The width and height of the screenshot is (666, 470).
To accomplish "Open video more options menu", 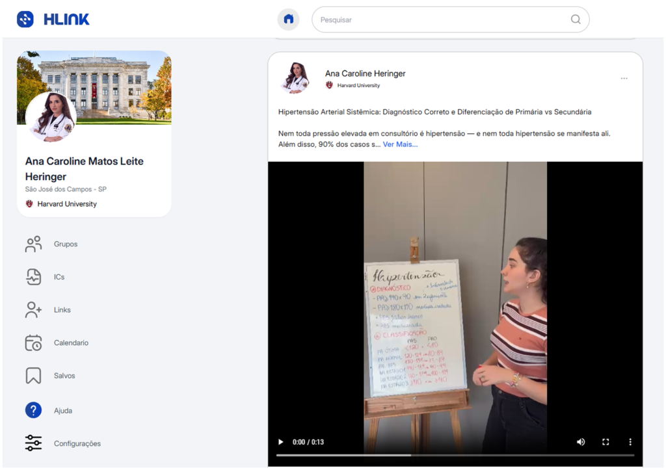I will (630, 442).
